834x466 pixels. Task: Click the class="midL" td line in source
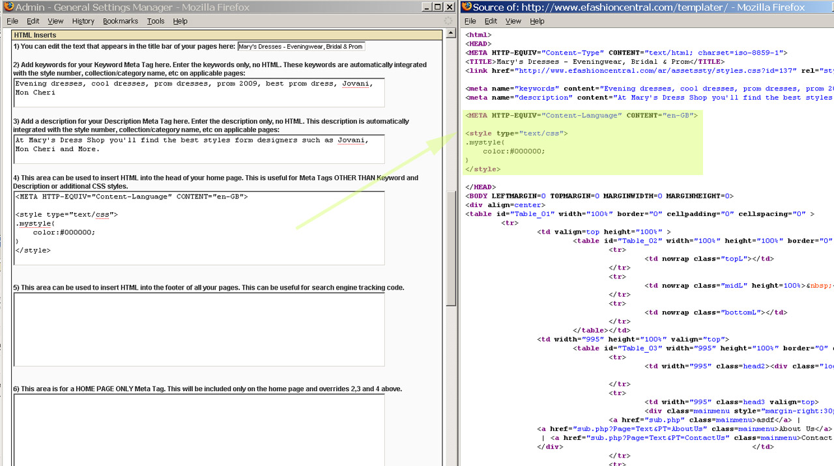point(739,285)
